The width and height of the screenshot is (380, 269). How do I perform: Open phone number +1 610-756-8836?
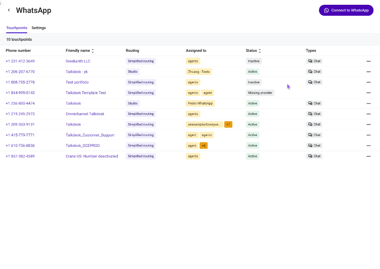pyautogui.click(x=20, y=145)
